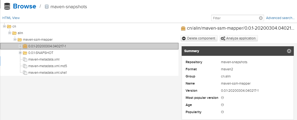Image resolution: width=297 pixels, height=120 pixels.
Task: Click the maven-metadata.xml.sha1 file icon
Action: tap(25, 73)
